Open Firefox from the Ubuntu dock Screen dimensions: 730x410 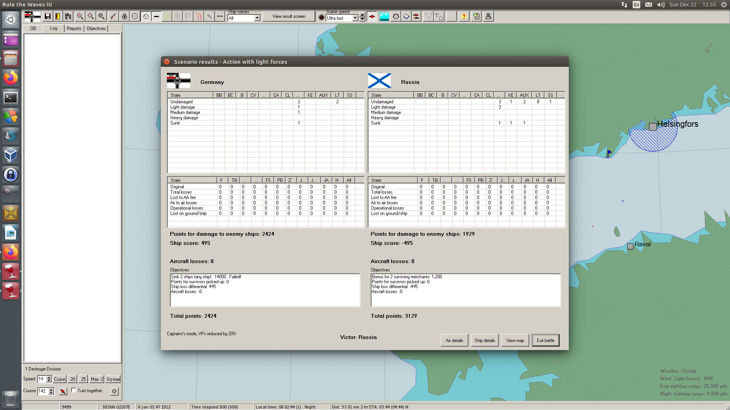(11, 78)
